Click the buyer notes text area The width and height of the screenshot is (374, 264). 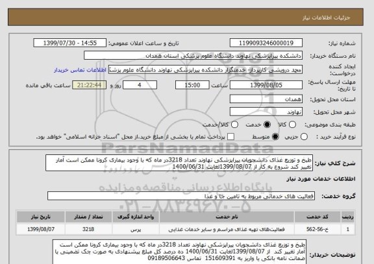(x=180, y=252)
